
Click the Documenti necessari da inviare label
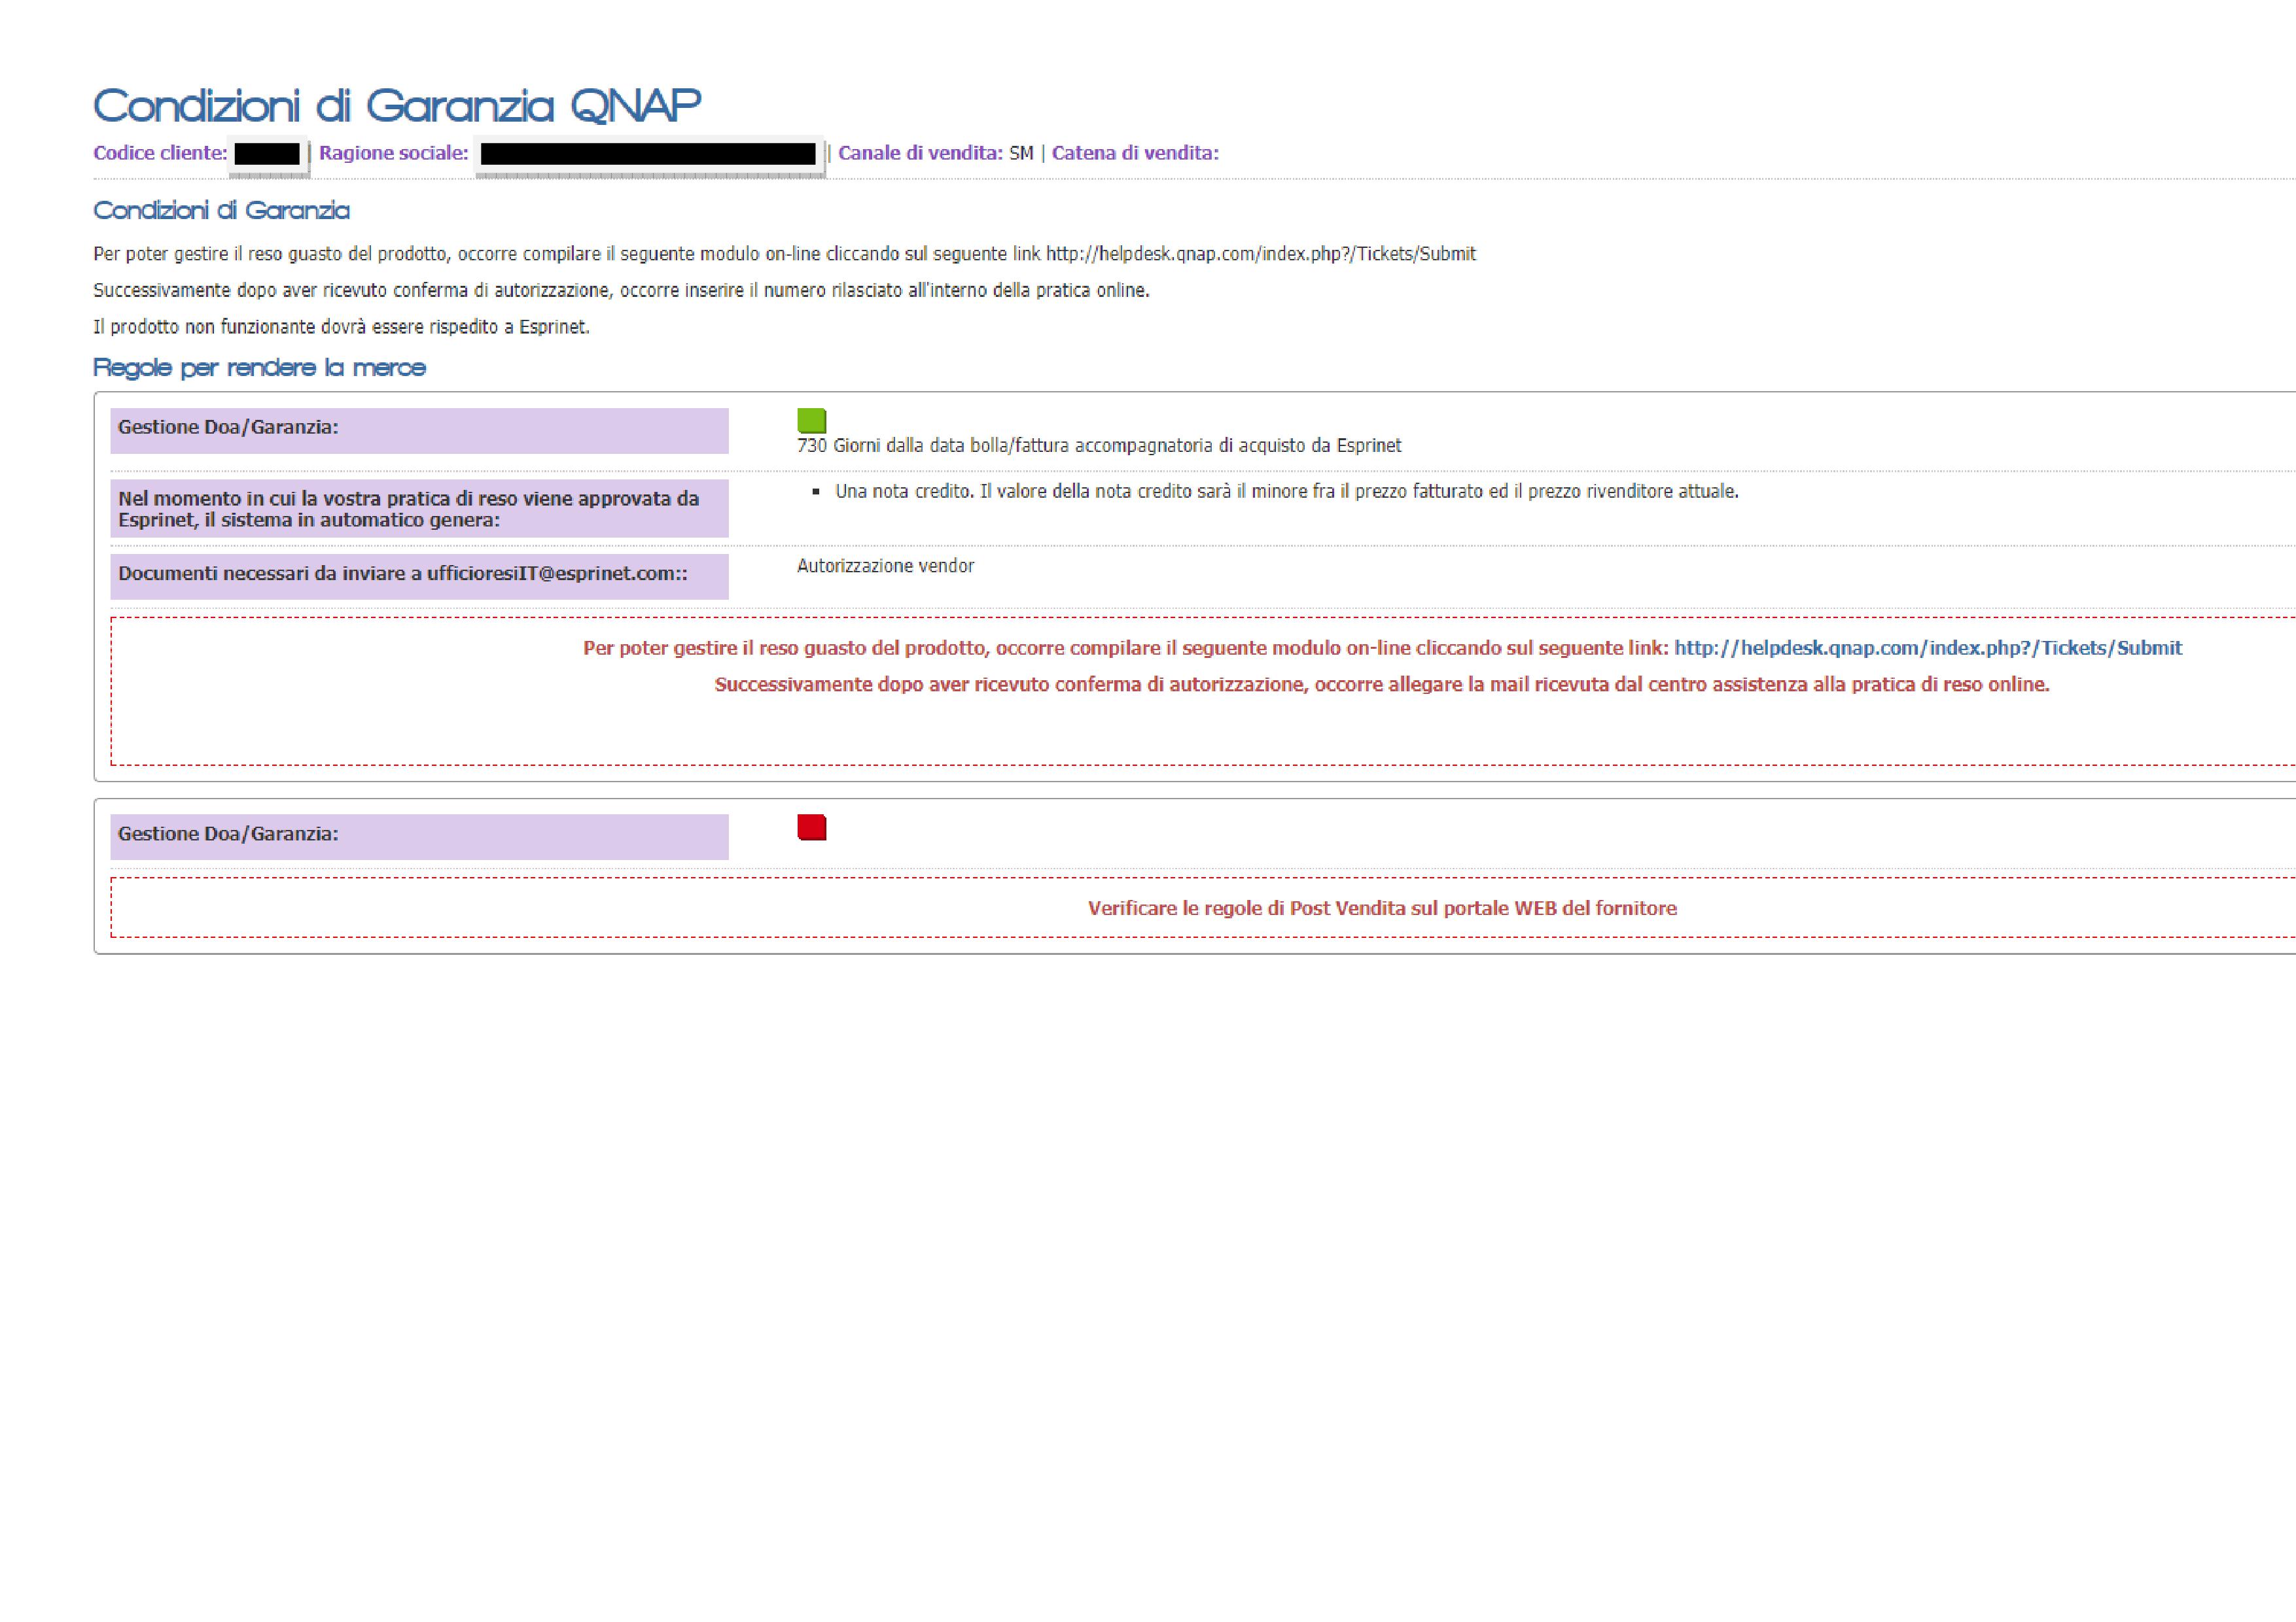click(402, 574)
